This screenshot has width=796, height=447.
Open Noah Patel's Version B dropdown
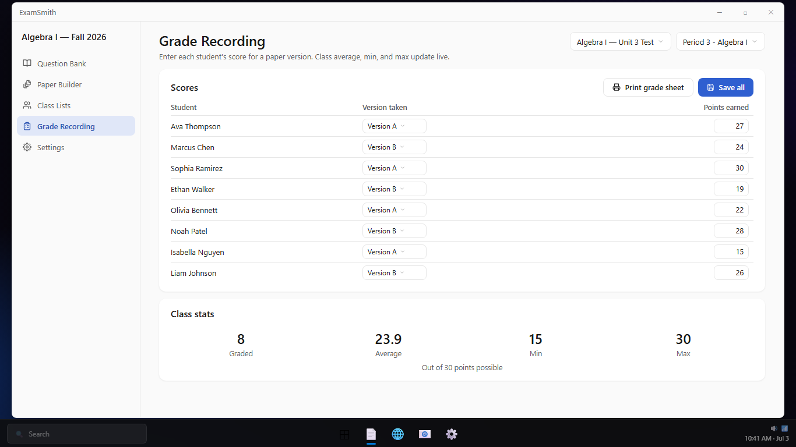[x=395, y=231]
